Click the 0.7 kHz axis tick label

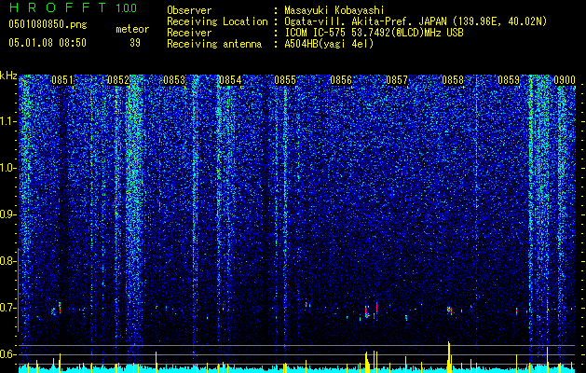[x=8, y=308]
